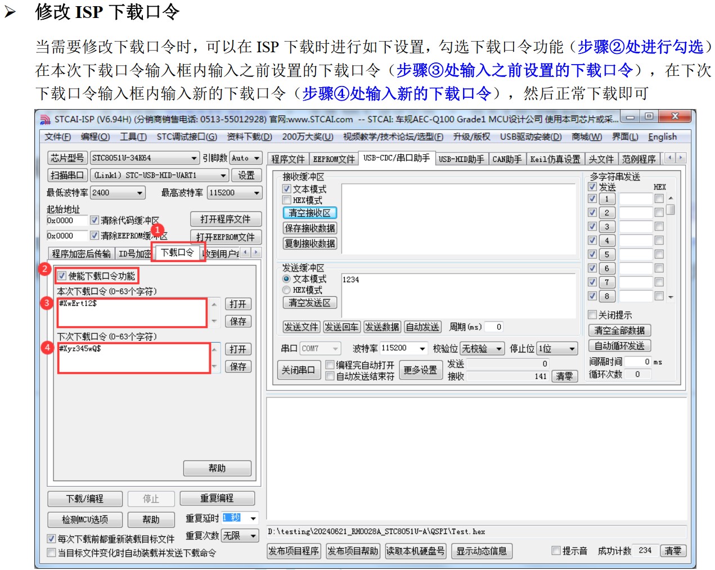Viewport: 715px width, 570px height.
Task: Click the 清空接收区 button
Action: pyautogui.click(x=310, y=212)
